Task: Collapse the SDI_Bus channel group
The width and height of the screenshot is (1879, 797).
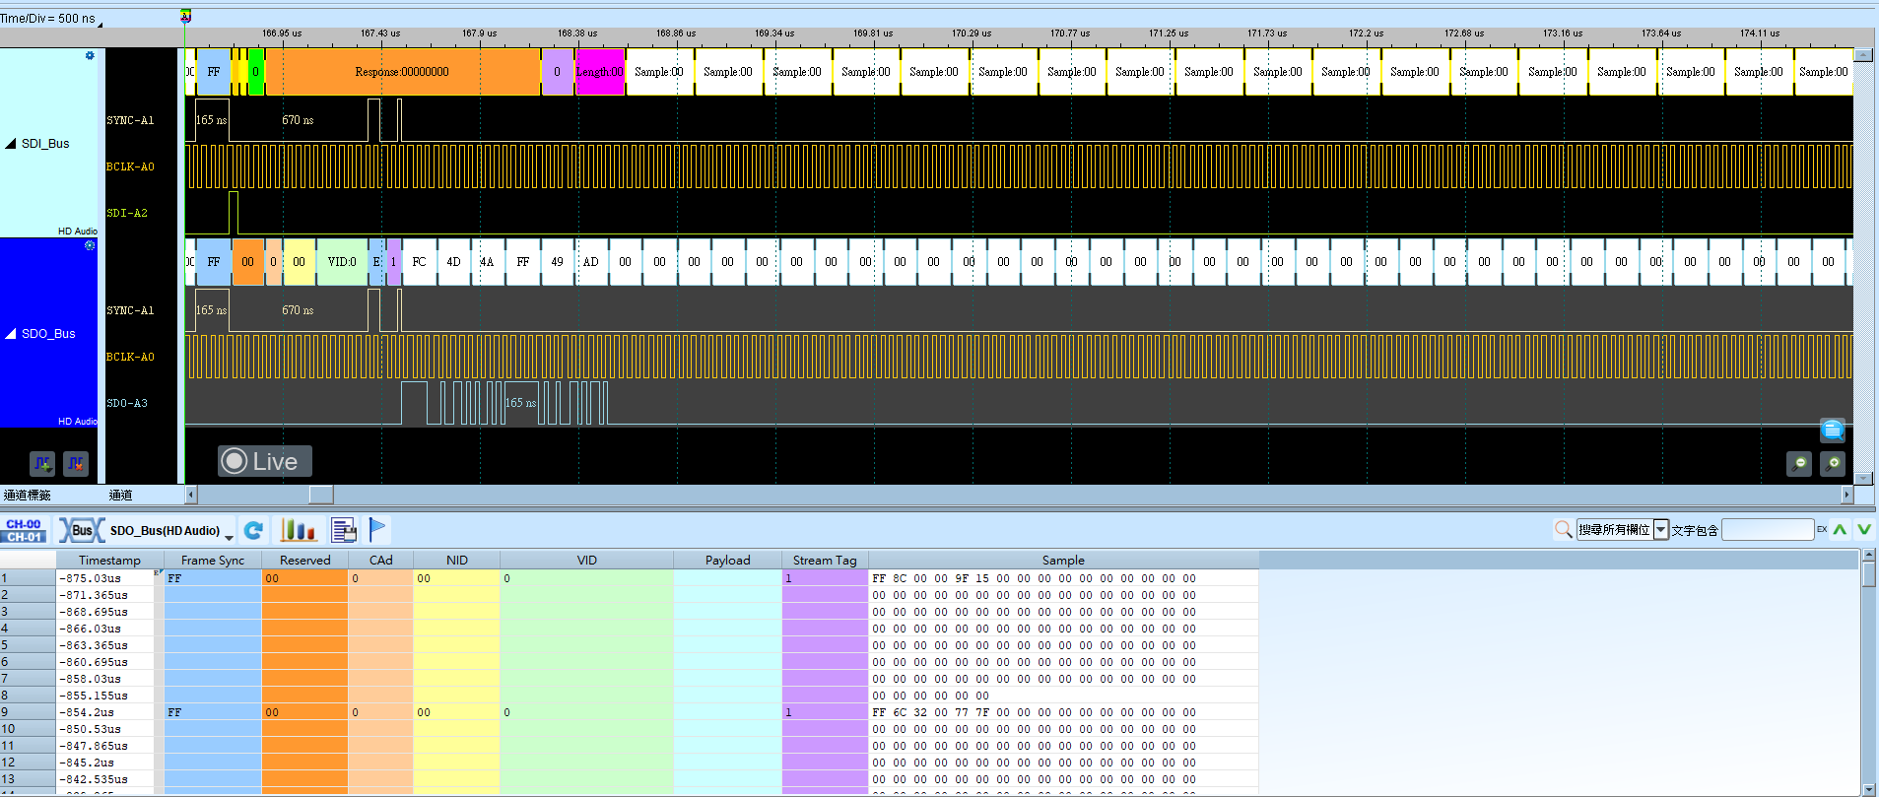Action: tap(11, 144)
